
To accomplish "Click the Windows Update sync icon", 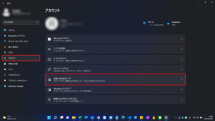I will [5, 86].
